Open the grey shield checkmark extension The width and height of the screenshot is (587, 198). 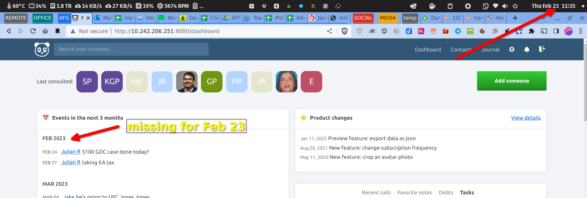click(x=360, y=31)
